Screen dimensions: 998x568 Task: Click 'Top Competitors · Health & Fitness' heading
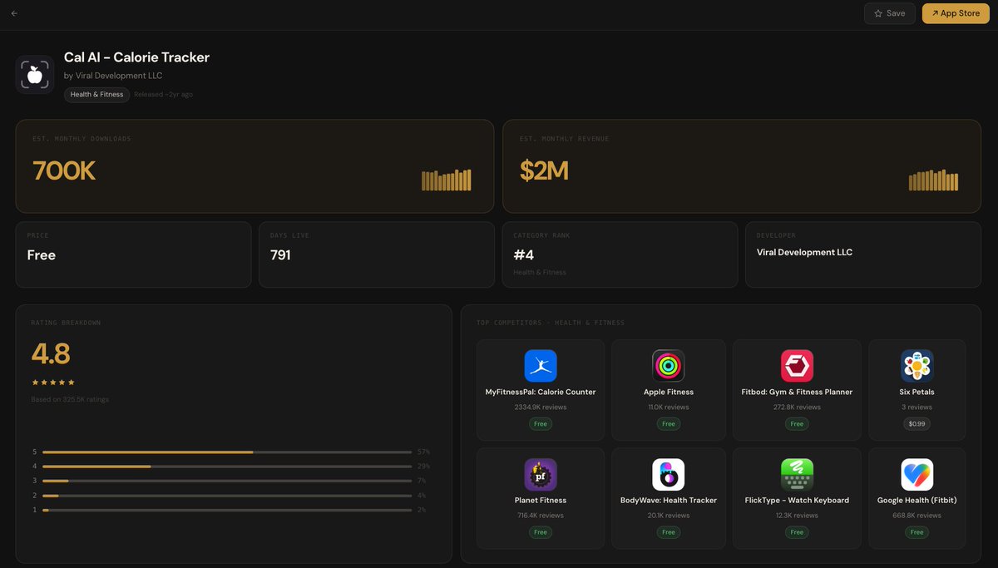coord(551,323)
